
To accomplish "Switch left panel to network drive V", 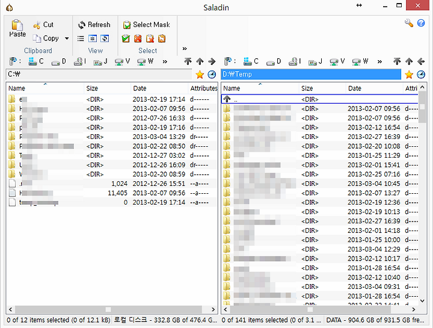I will coord(122,61).
